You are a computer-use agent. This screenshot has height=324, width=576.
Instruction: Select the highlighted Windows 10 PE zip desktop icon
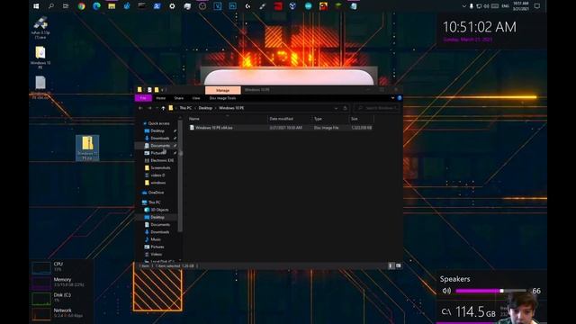pyautogui.click(x=87, y=148)
